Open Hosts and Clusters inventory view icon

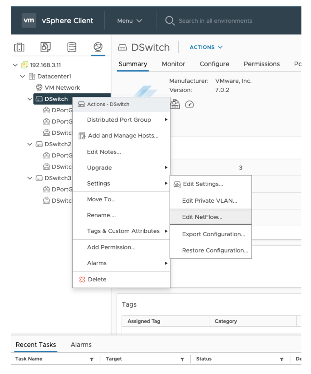pyautogui.click(x=19, y=47)
